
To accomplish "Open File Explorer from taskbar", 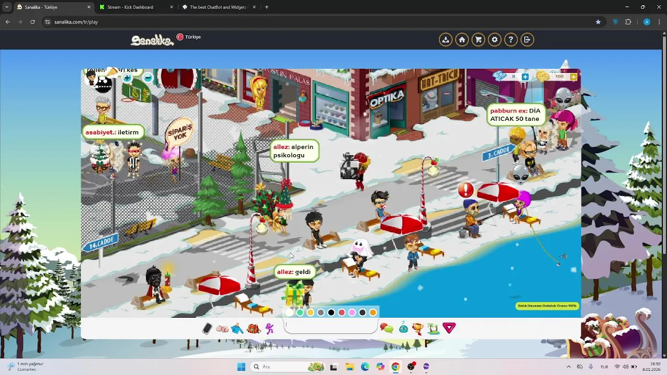I will 349,367.
